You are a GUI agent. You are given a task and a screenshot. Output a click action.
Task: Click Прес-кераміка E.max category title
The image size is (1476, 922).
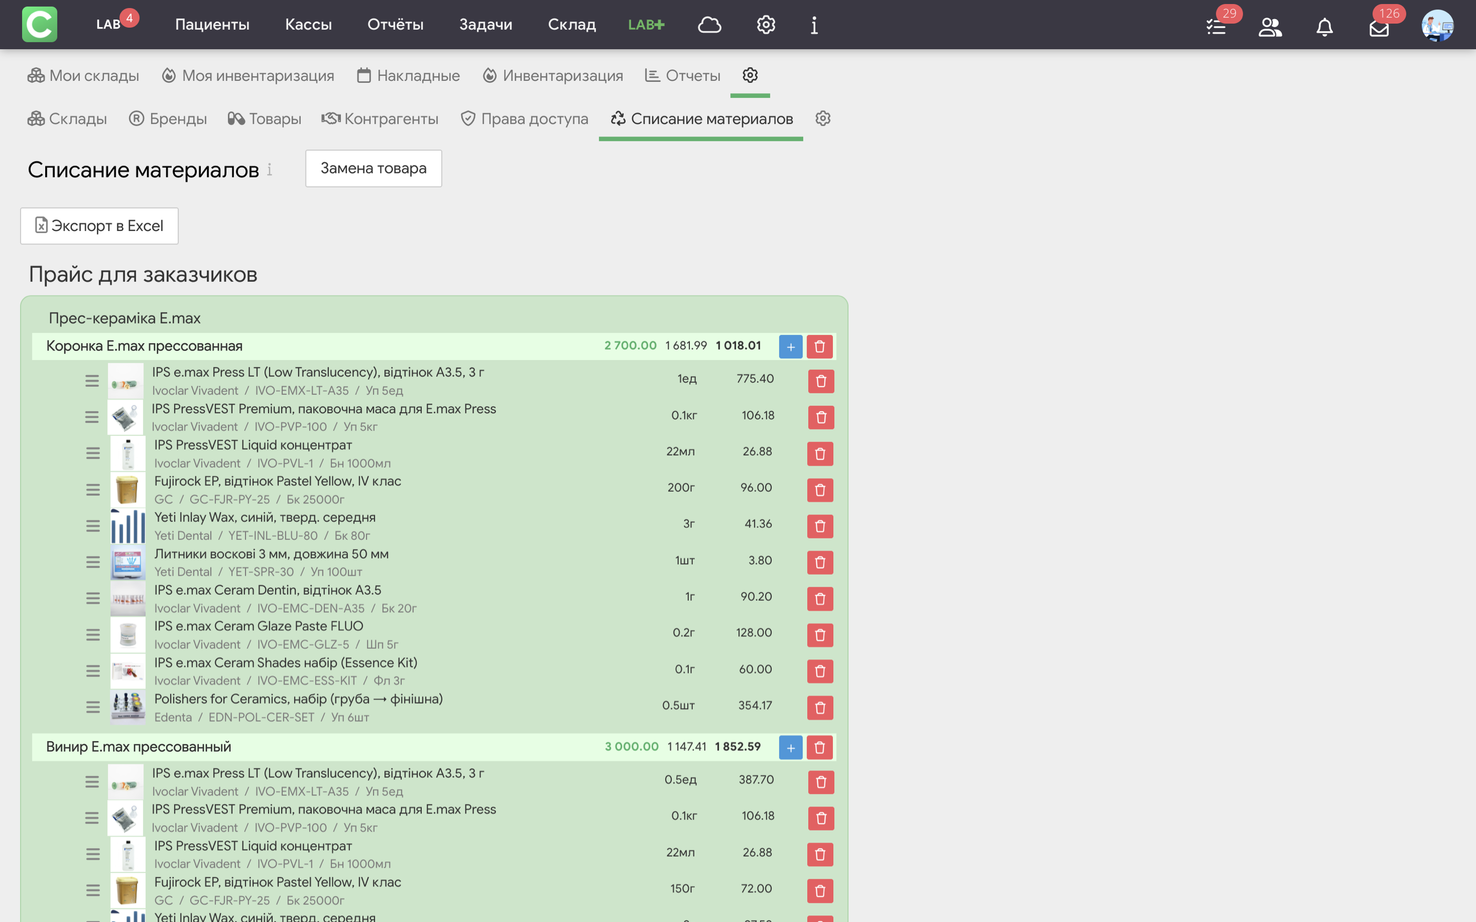pos(125,318)
